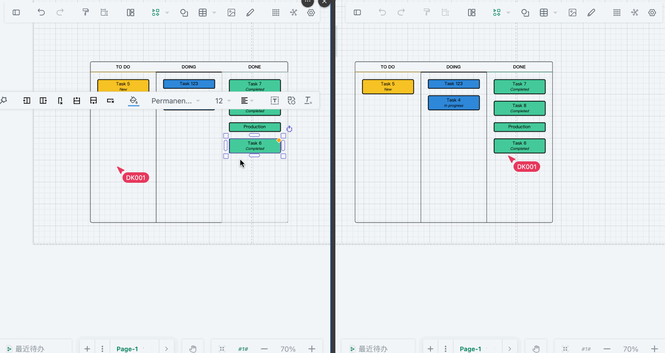The image size is (665, 353).
Task: Select Page-1 tab in right pane
Action: click(470, 349)
